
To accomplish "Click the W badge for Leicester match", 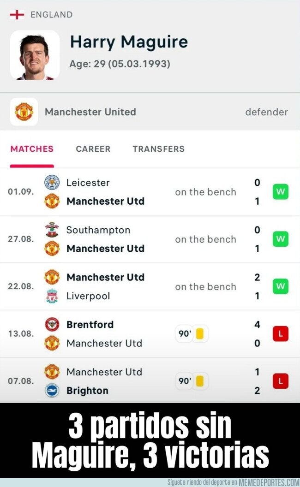I will point(281,192).
